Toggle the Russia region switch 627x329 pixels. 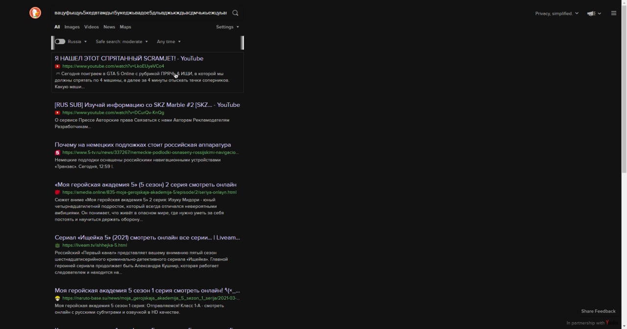pos(60,42)
